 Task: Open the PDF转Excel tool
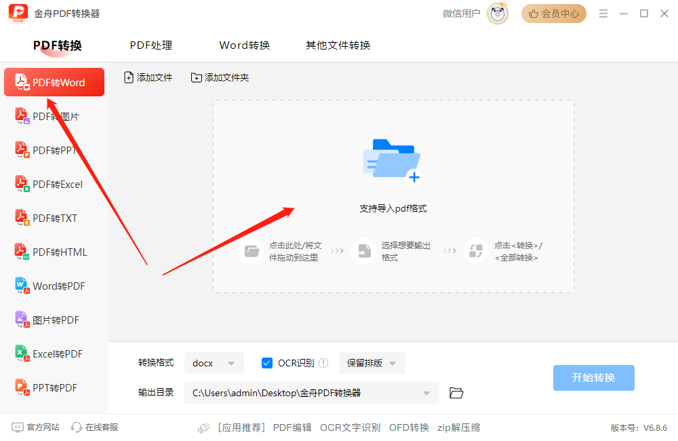tap(54, 184)
